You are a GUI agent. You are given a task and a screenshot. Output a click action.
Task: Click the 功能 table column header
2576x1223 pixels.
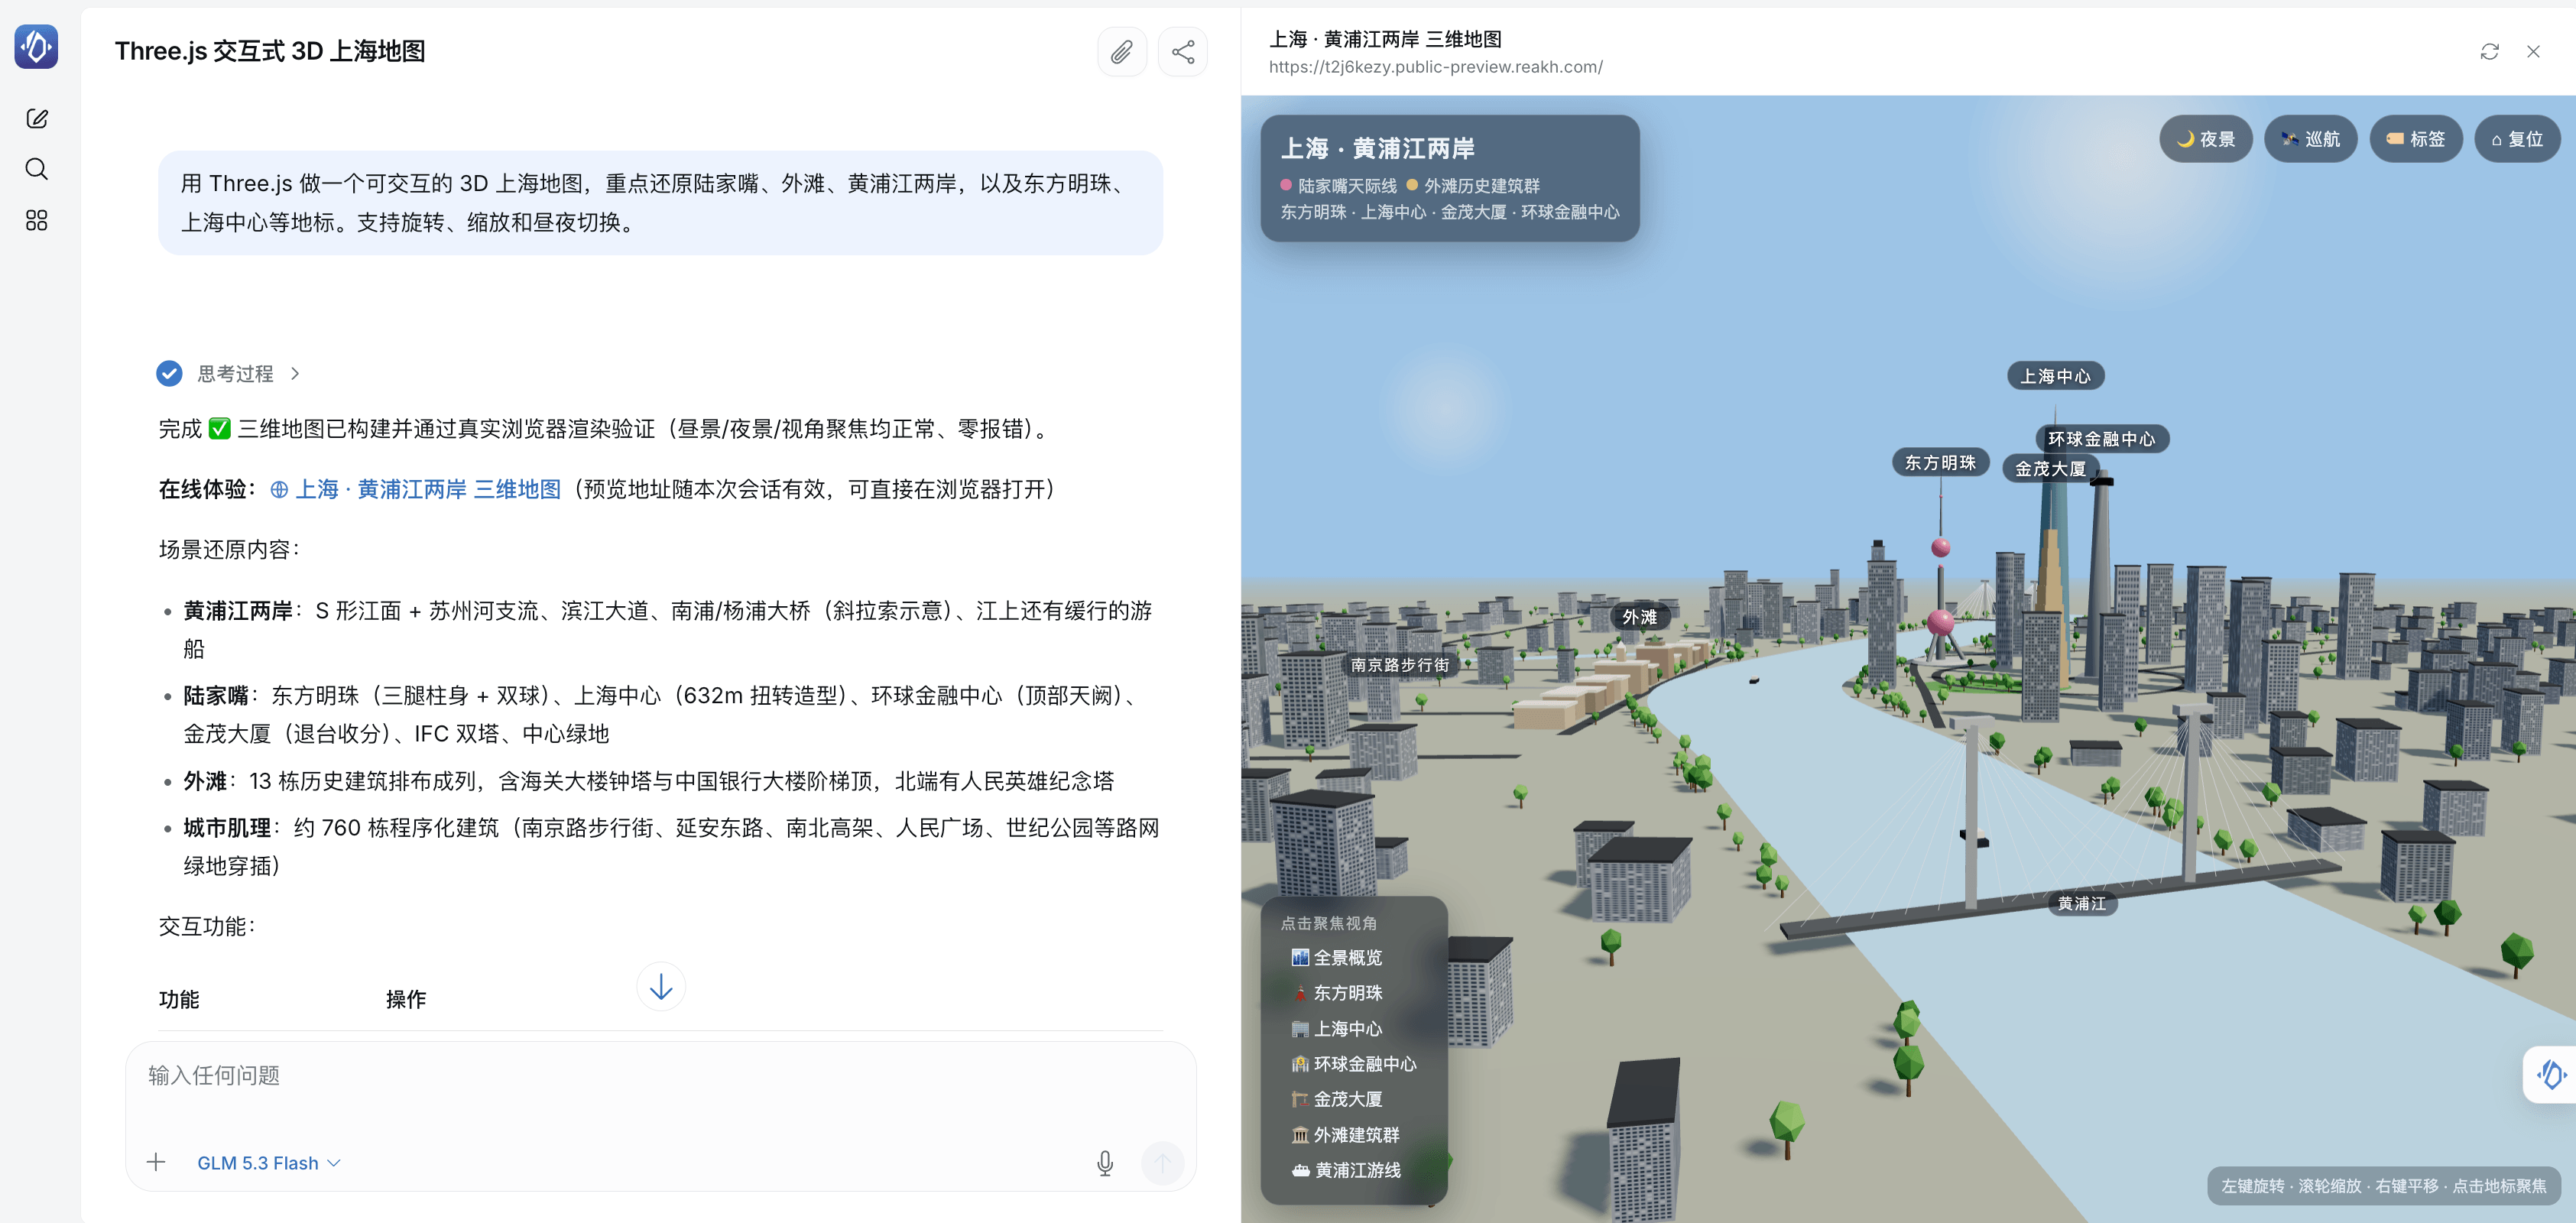coord(179,999)
